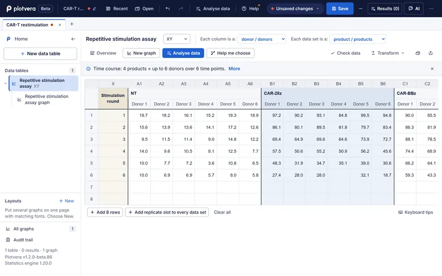Click the Add 8 rows button
This screenshot has height=276, width=442.
[x=105, y=213]
